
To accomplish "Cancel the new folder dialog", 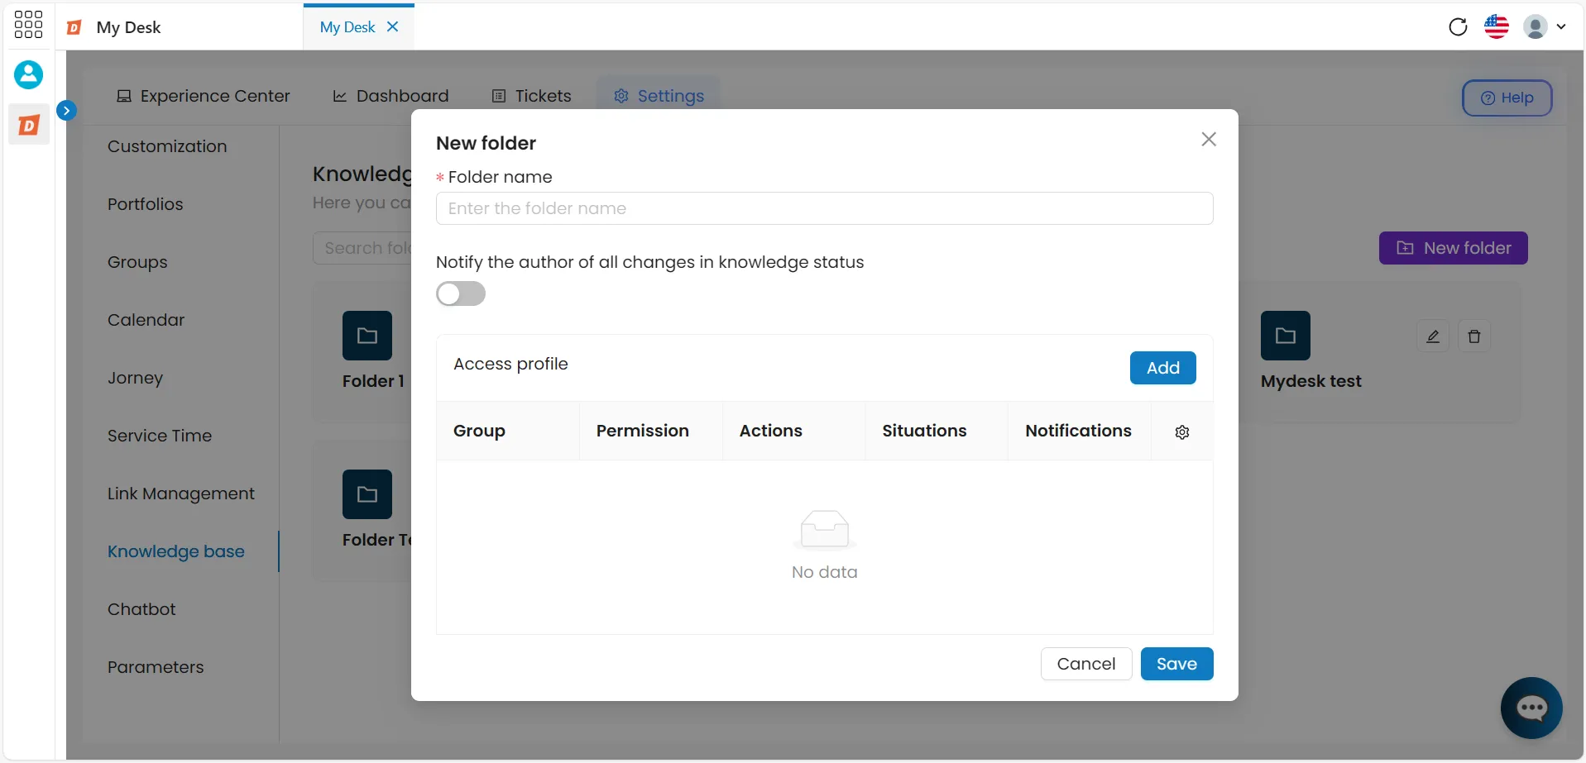I will tap(1086, 664).
